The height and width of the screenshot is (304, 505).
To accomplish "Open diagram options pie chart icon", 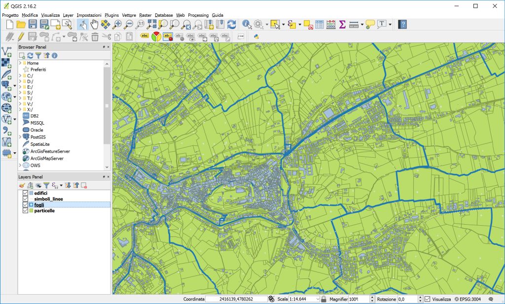I will click(x=156, y=36).
